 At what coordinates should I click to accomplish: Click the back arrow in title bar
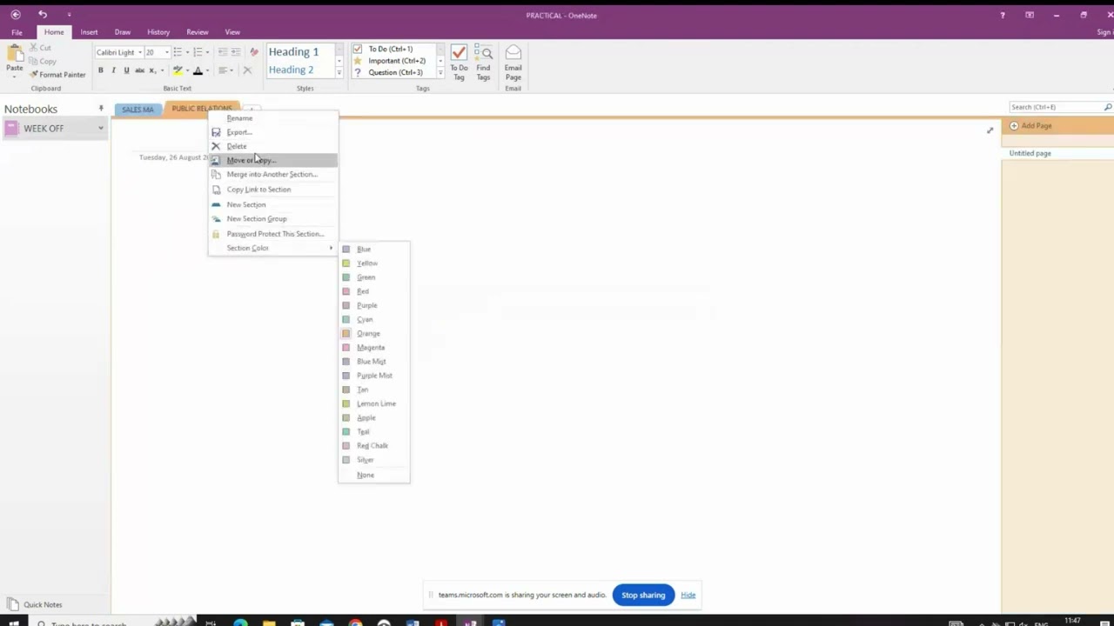click(15, 15)
